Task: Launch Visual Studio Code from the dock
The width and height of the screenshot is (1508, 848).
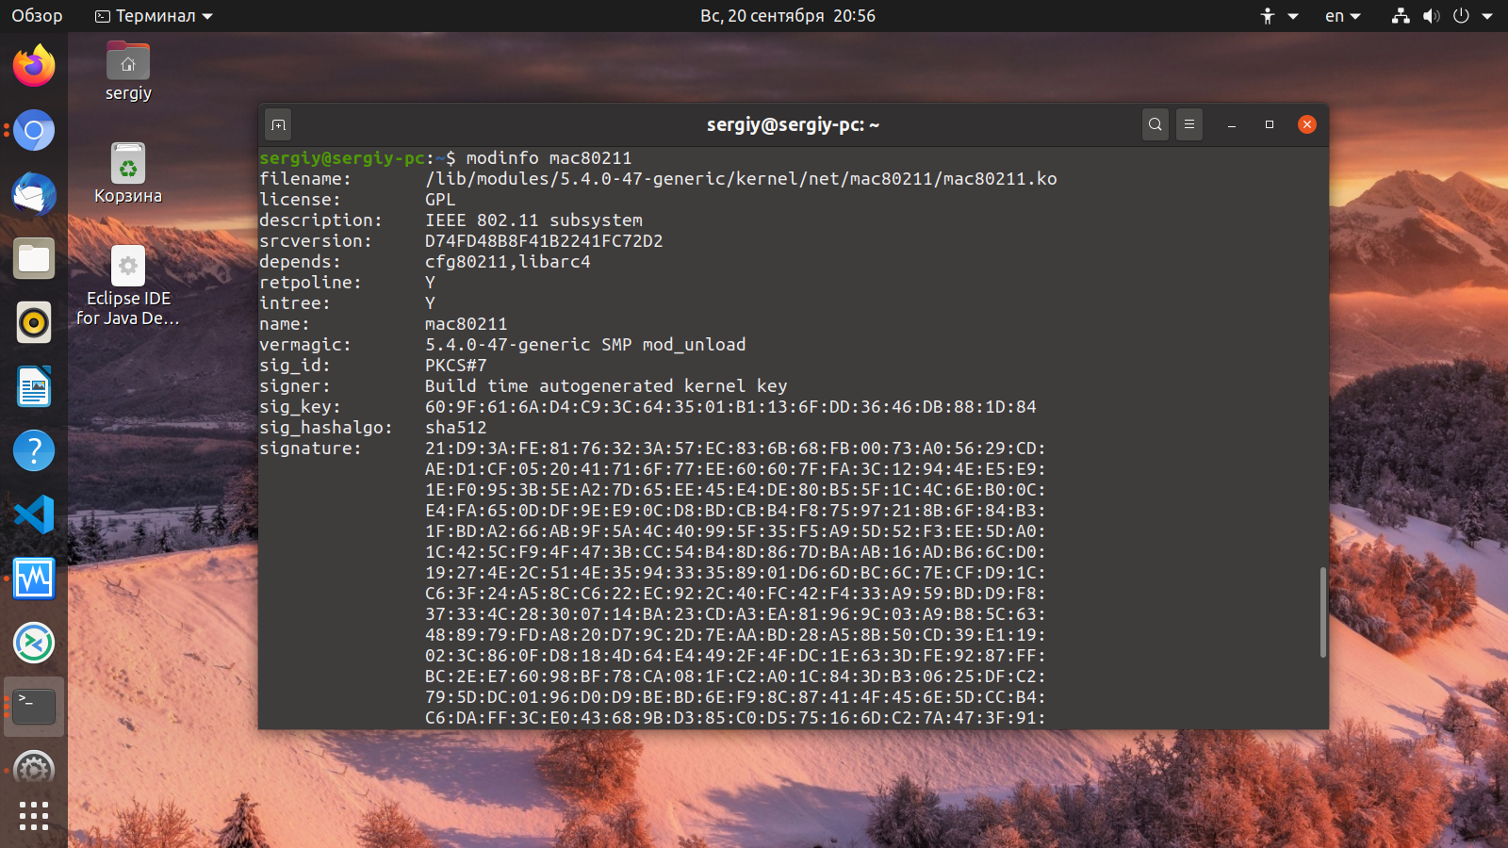Action: (34, 514)
